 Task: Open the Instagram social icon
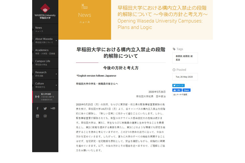[x=45, y=116]
